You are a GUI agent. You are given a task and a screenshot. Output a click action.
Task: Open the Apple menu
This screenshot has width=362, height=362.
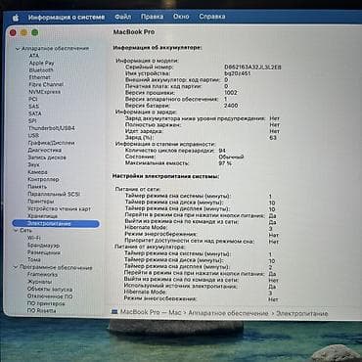[16, 18]
